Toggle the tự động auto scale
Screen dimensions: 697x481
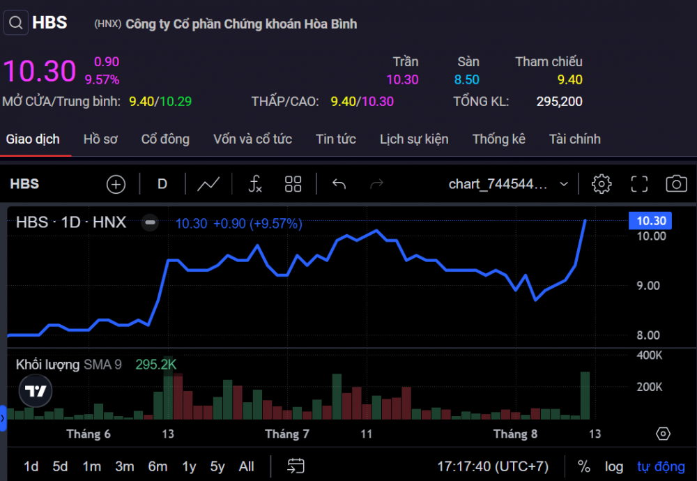pos(661,466)
